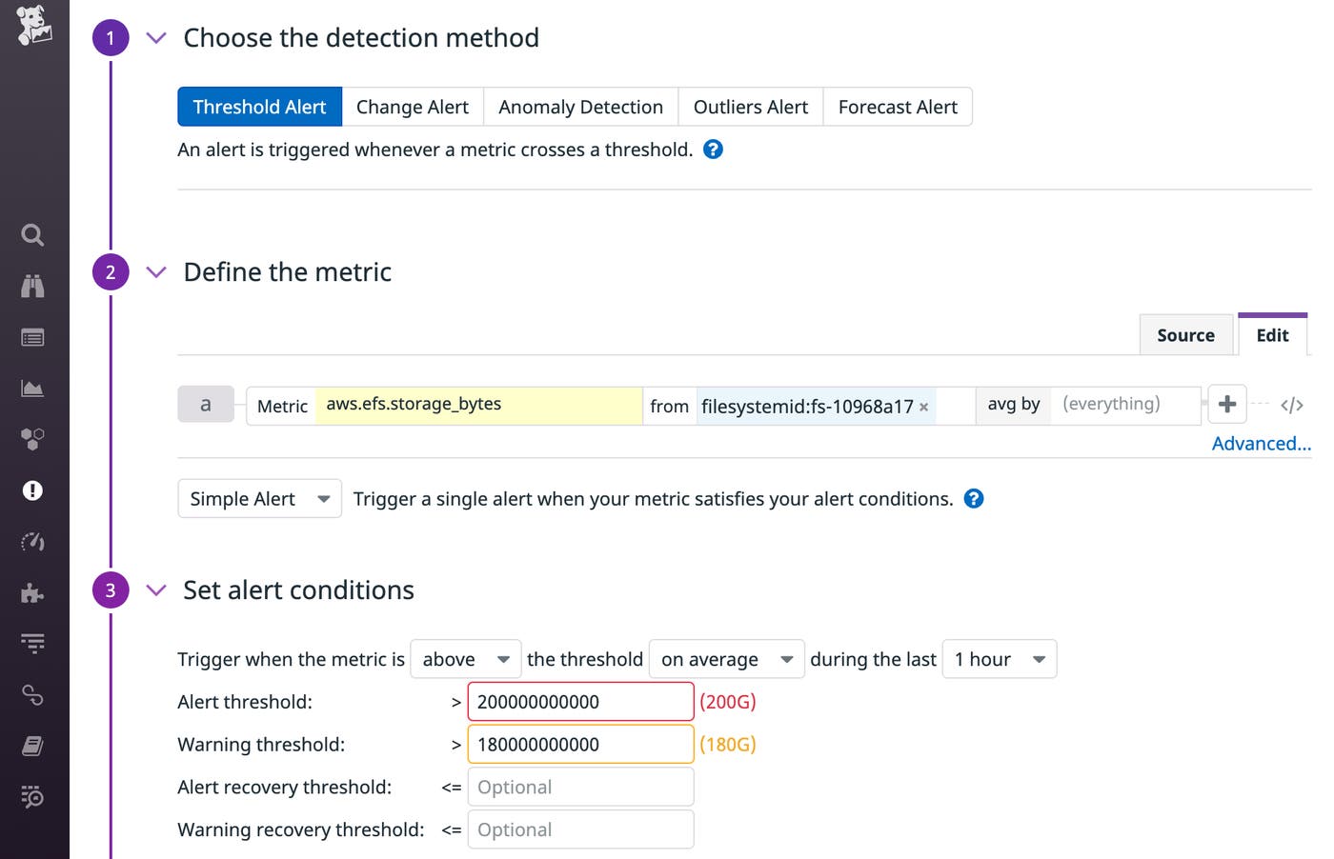Open the Dashboards graph icon
The width and height of the screenshot is (1334, 859).
tap(32, 388)
